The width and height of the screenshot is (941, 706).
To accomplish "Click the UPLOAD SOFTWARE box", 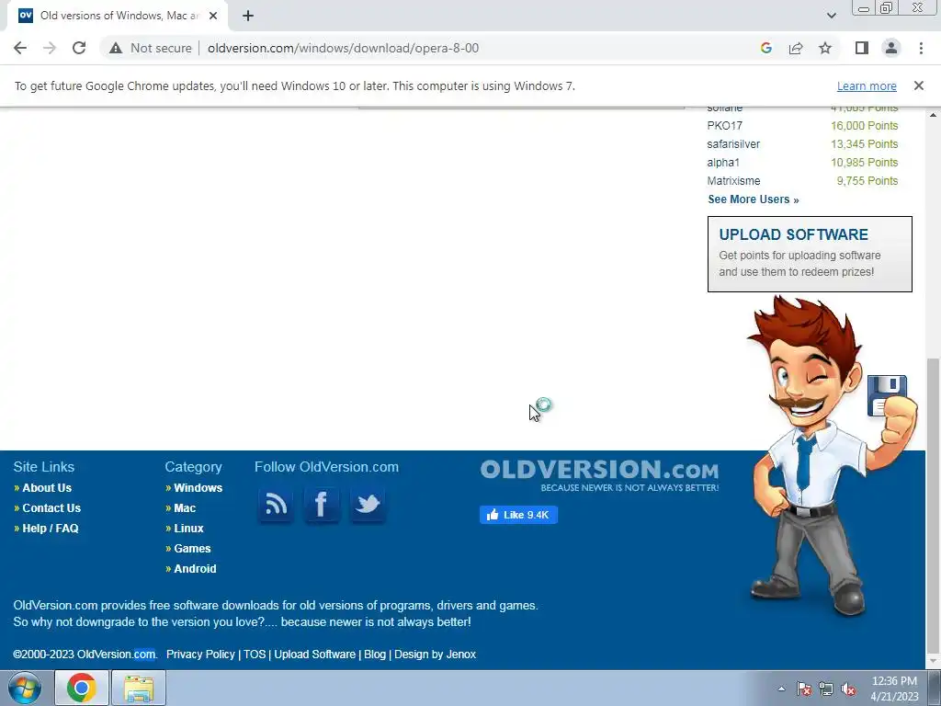I will tap(810, 254).
